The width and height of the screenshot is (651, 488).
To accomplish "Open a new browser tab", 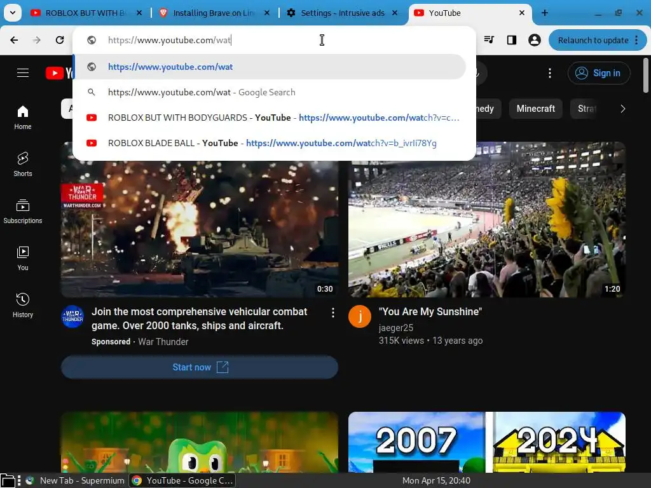I will click(x=545, y=13).
